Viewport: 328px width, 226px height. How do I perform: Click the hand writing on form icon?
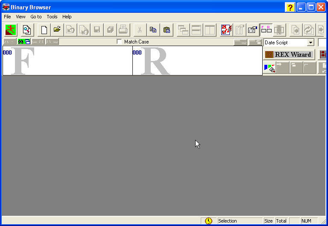click(253, 30)
